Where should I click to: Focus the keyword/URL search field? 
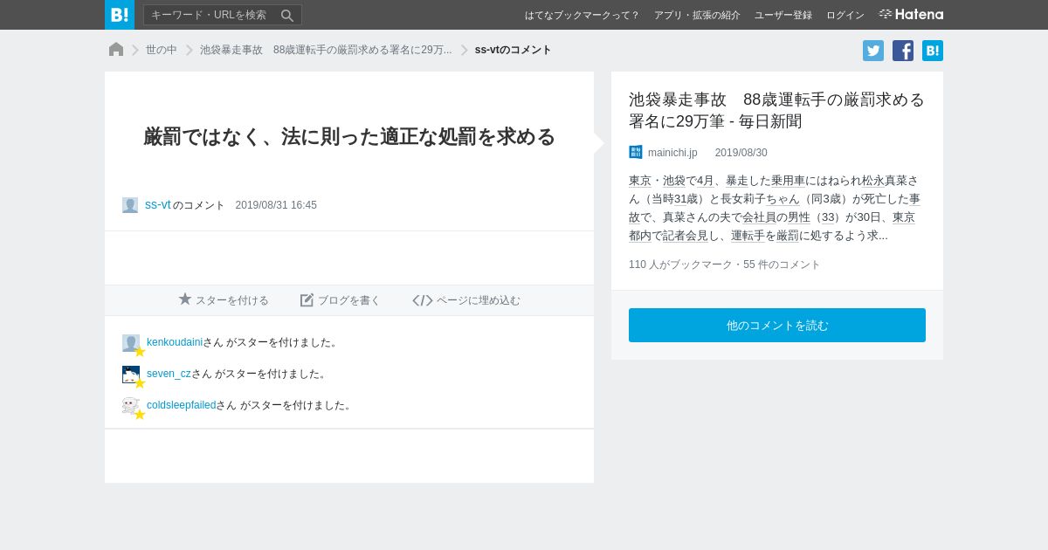pyautogui.click(x=223, y=15)
